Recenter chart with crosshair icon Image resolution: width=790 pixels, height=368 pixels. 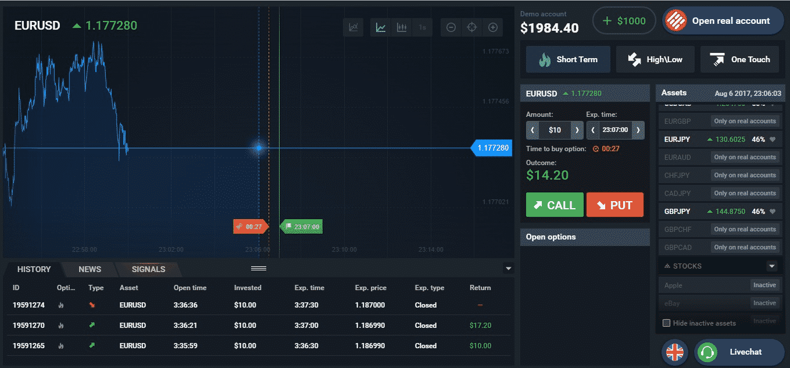pyautogui.click(x=471, y=27)
